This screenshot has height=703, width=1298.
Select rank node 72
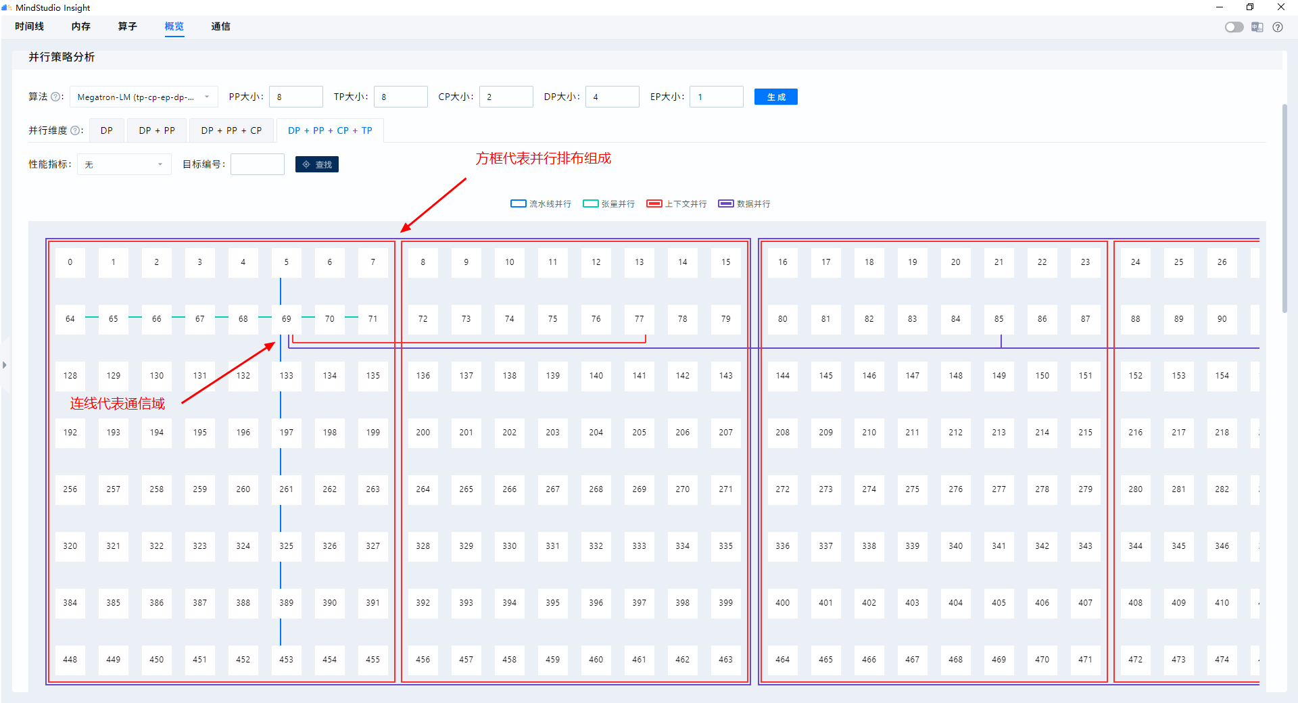(x=423, y=319)
